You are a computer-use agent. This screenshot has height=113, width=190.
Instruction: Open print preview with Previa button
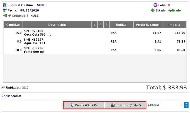[84, 105]
